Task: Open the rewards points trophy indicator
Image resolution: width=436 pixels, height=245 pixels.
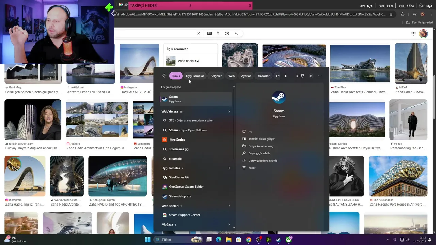Action: [300, 76]
